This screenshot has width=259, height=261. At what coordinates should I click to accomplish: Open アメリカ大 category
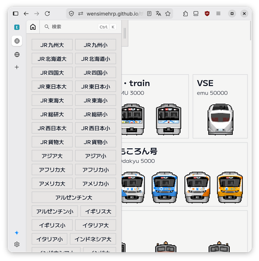click(52, 184)
